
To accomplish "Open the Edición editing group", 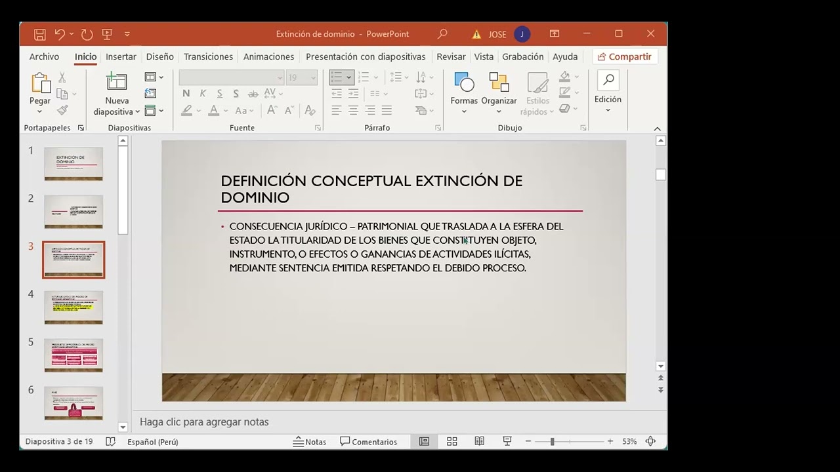I will tap(608, 92).
